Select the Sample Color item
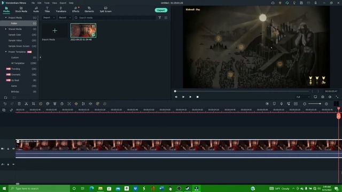Viewport: 342px width, 192px height. (15, 35)
